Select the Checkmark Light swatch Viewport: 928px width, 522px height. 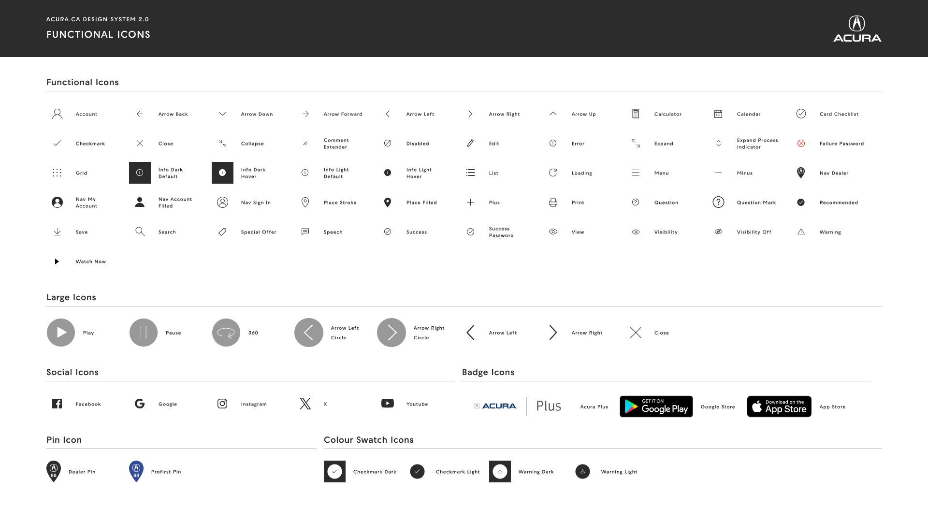click(417, 471)
